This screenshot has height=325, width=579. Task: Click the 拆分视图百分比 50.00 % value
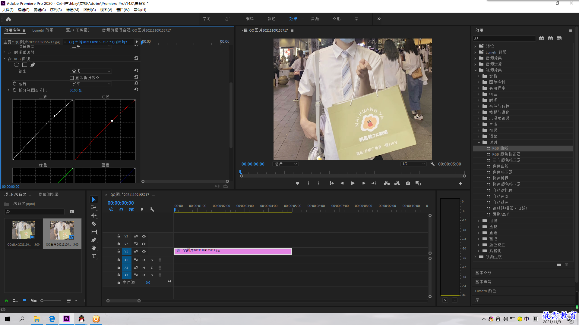76,90
